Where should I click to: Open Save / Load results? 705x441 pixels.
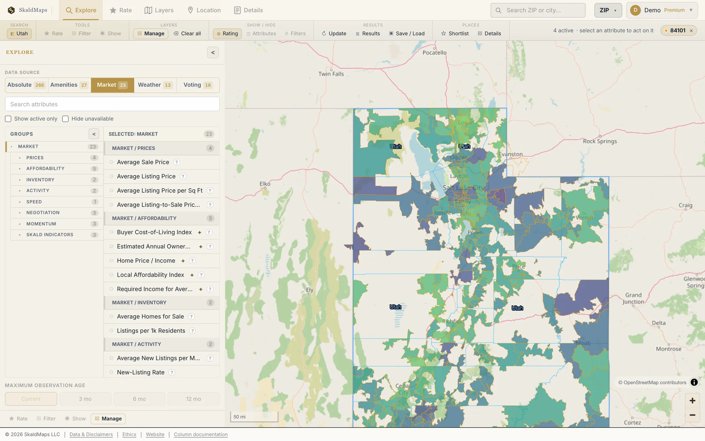407,33
